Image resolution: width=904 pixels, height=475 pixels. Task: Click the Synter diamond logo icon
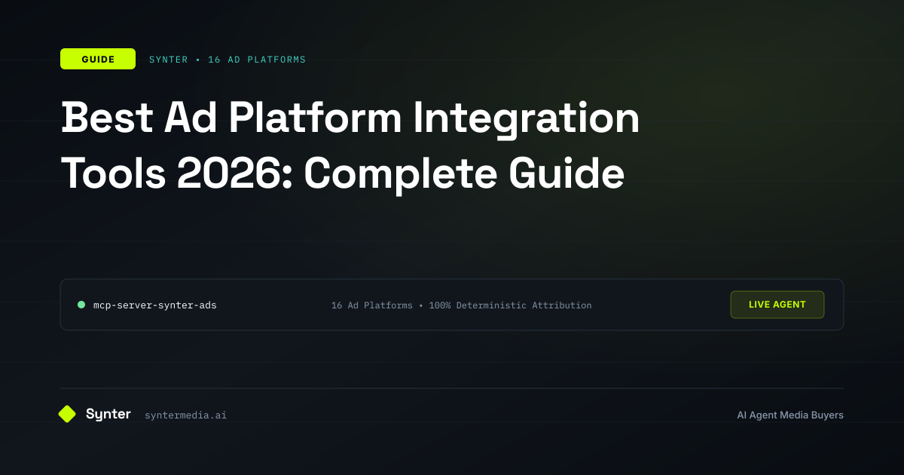coord(67,414)
